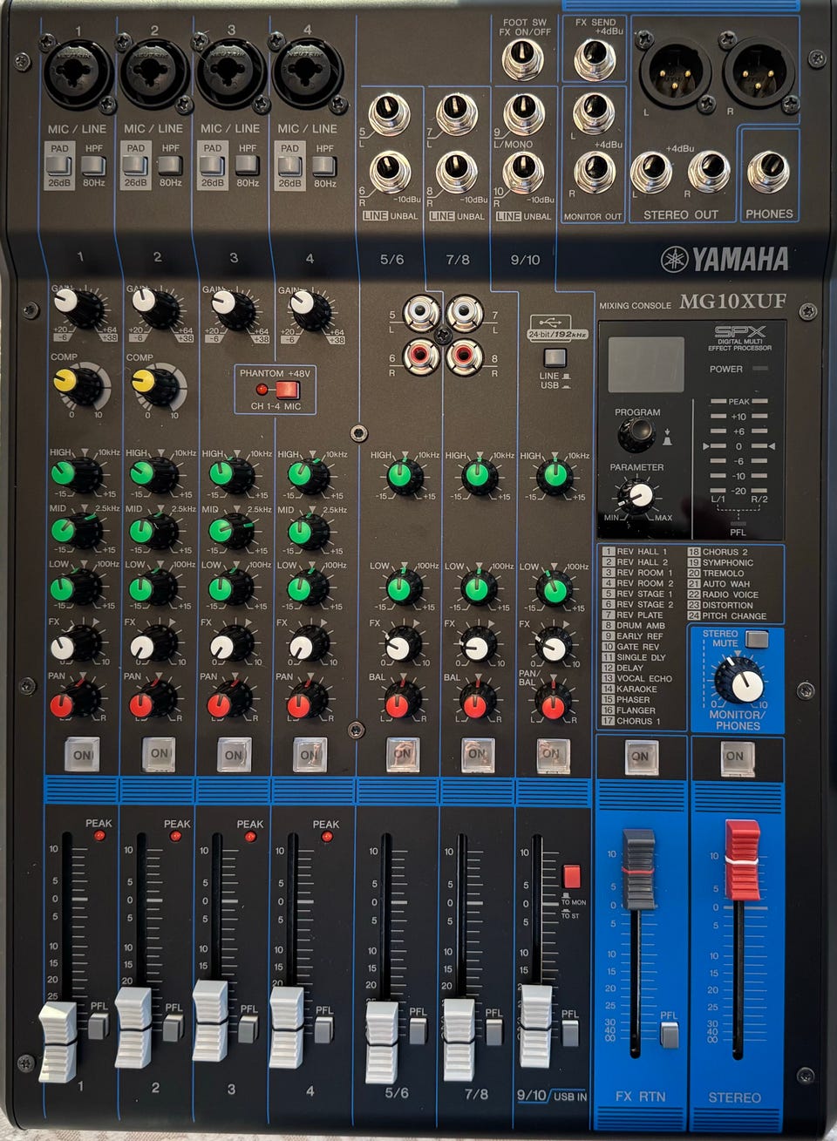Click the PHONES output jack

(x=769, y=172)
